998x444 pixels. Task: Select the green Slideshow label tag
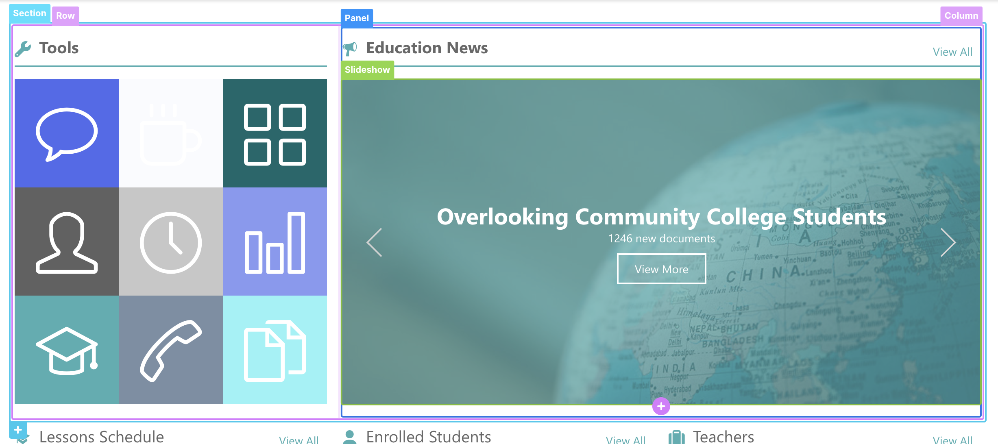pos(367,70)
